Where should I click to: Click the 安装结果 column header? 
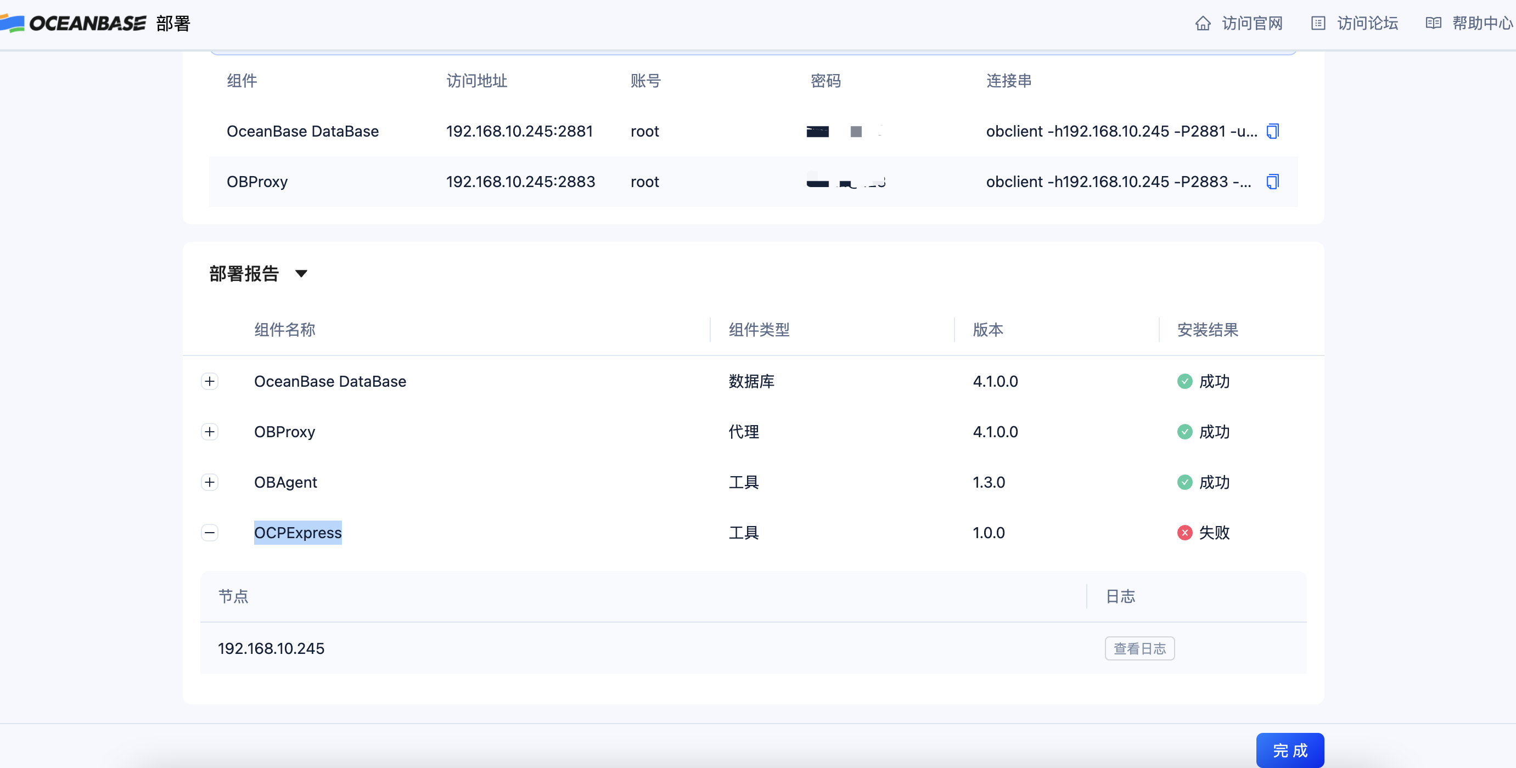[1208, 330]
